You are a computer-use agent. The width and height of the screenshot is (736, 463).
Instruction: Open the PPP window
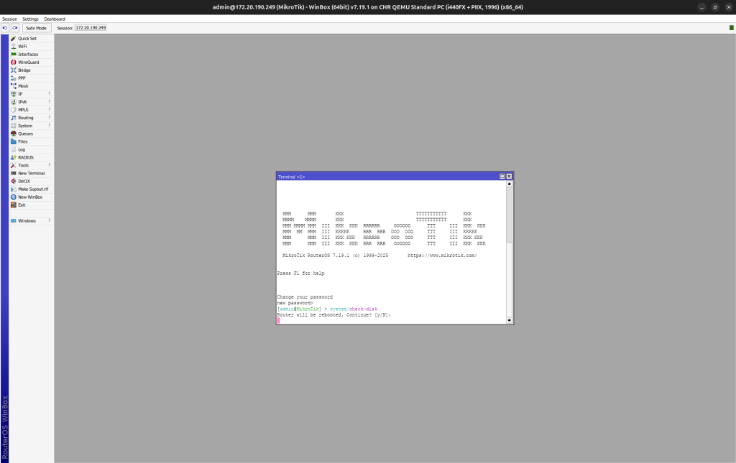click(x=31, y=78)
